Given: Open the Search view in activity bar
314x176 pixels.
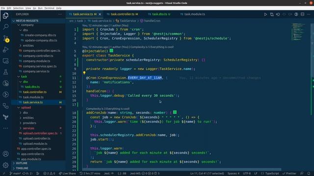Looking at the screenshot, I should (5, 26).
